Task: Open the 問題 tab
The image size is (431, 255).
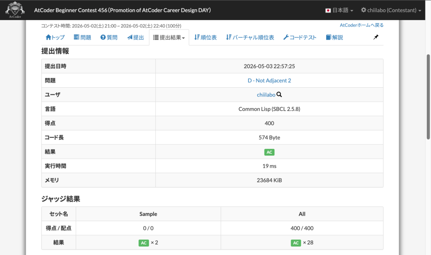Action: pyautogui.click(x=82, y=38)
